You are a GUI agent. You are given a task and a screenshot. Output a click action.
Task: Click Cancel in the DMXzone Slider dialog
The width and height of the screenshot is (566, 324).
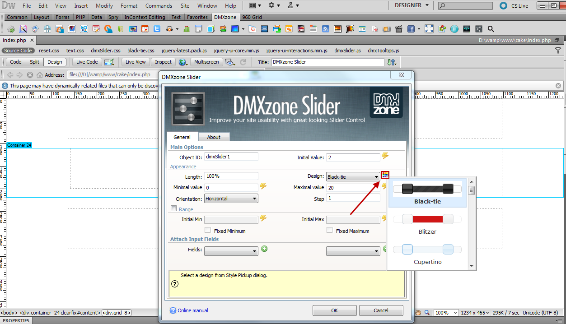point(381,310)
